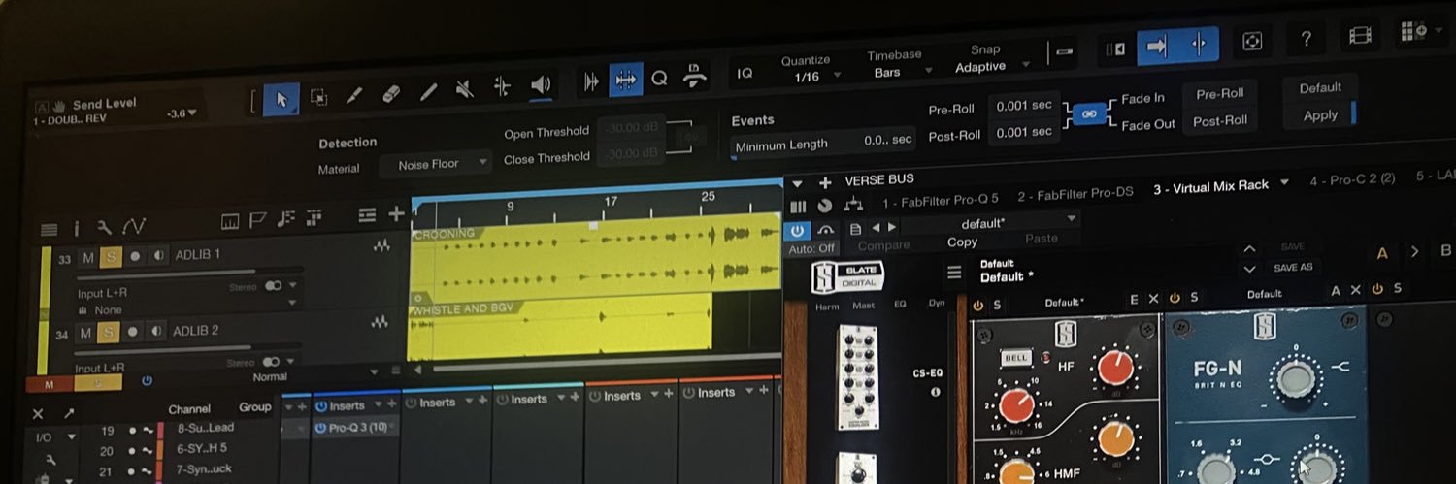The image size is (1456, 484).
Task: Open the video player film icon
Action: [x=1360, y=37]
